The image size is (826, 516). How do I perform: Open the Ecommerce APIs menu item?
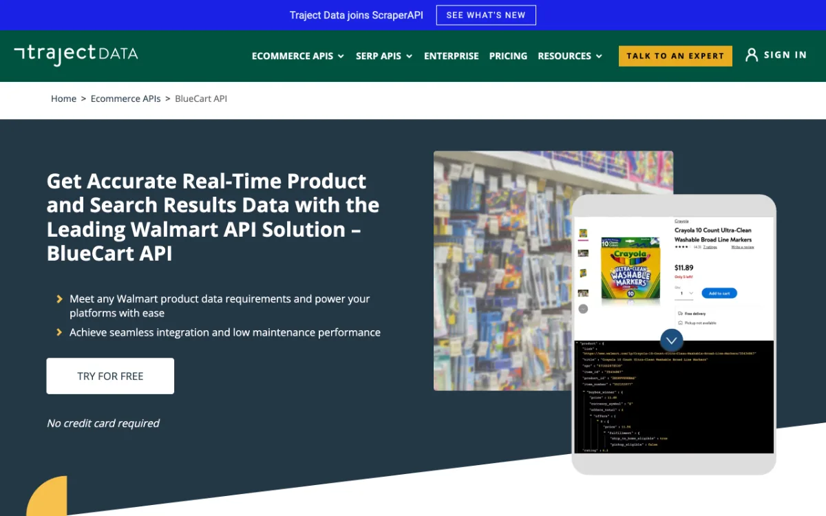pos(293,56)
